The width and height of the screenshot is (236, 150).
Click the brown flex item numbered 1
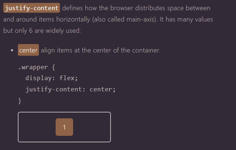click(64, 127)
